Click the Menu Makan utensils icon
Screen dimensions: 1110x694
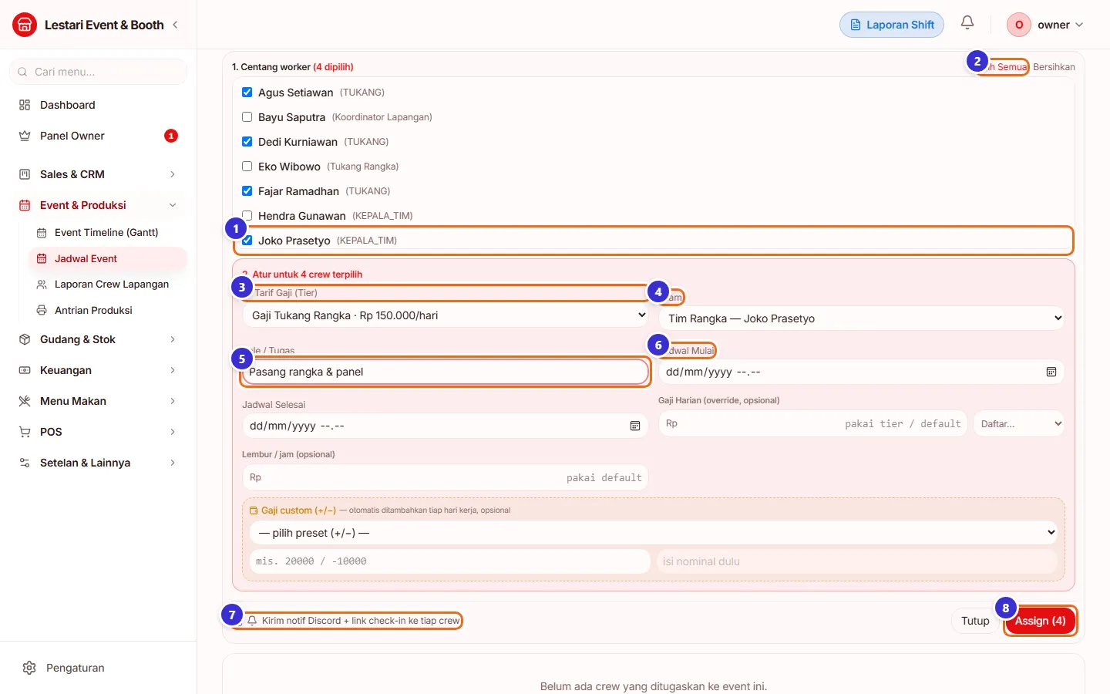click(x=25, y=401)
